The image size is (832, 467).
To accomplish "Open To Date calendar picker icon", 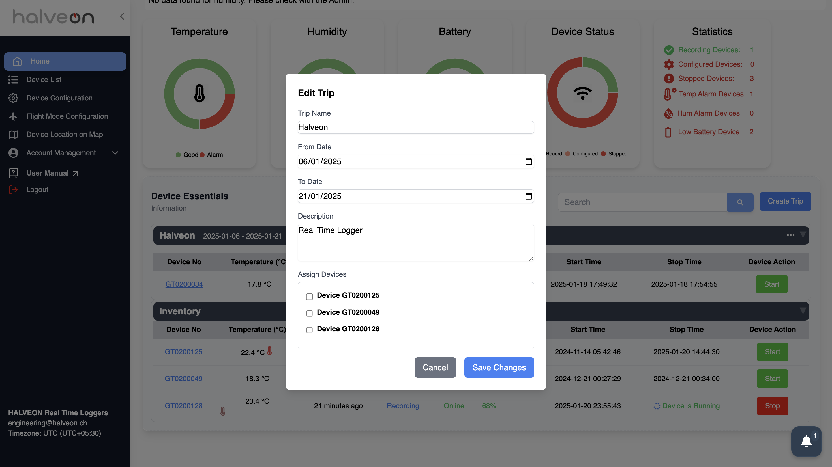I will [528, 196].
